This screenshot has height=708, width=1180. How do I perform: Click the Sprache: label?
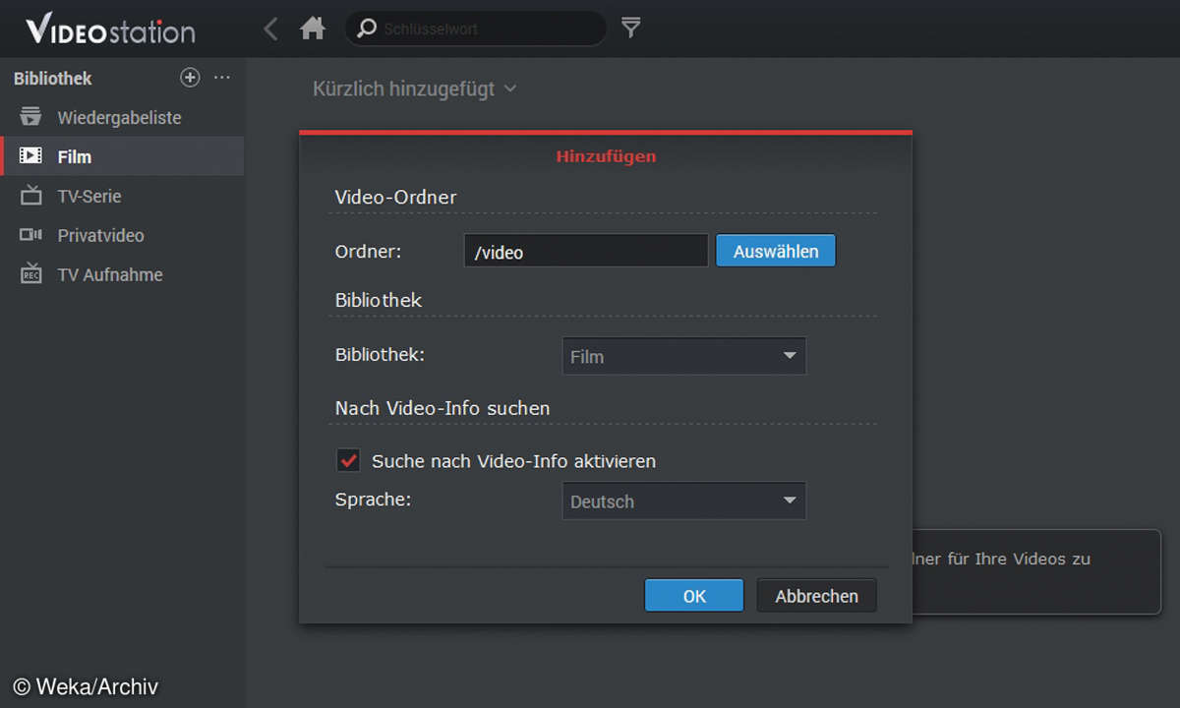click(373, 499)
